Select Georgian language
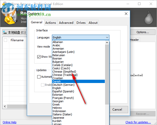The image size is (157, 125). tap(78, 101)
